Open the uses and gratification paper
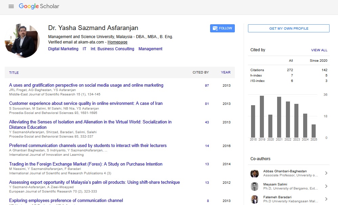 [86, 85]
